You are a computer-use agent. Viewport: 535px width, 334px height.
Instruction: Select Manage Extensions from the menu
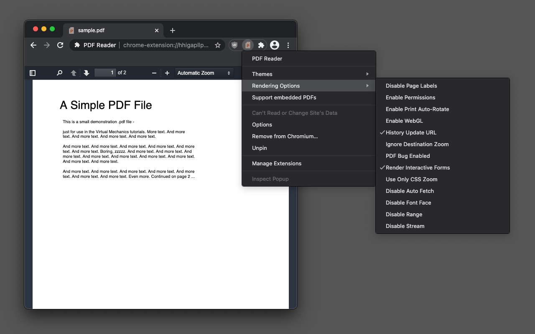(277, 163)
